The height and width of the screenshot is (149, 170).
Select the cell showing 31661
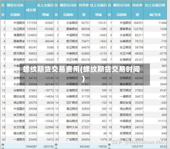(x=33, y=90)
